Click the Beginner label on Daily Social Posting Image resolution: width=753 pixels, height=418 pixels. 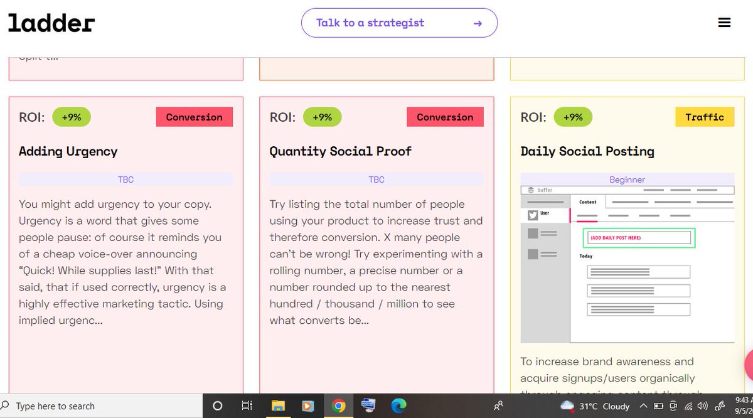[x=627, y=180]
